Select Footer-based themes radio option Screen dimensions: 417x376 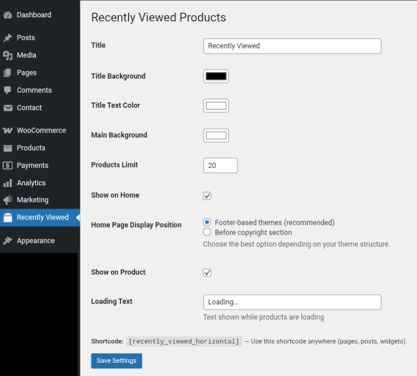click(x=207, y=222)
